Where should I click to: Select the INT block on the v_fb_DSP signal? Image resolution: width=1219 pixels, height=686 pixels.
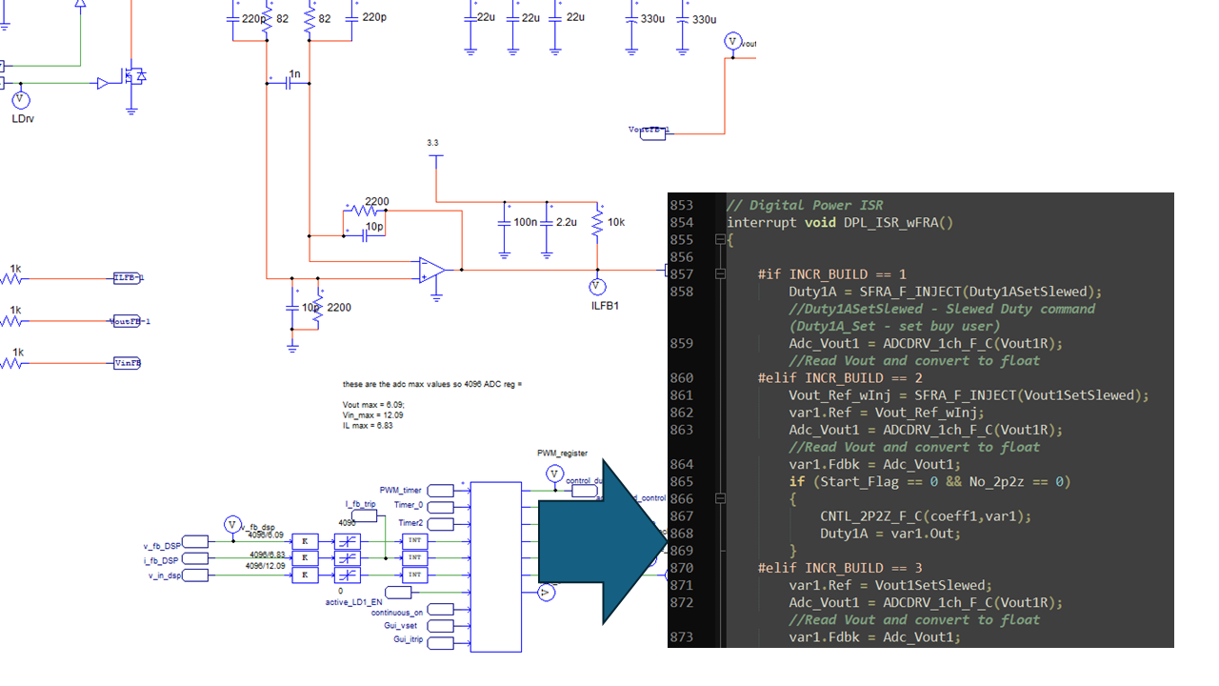click(415, 541)
